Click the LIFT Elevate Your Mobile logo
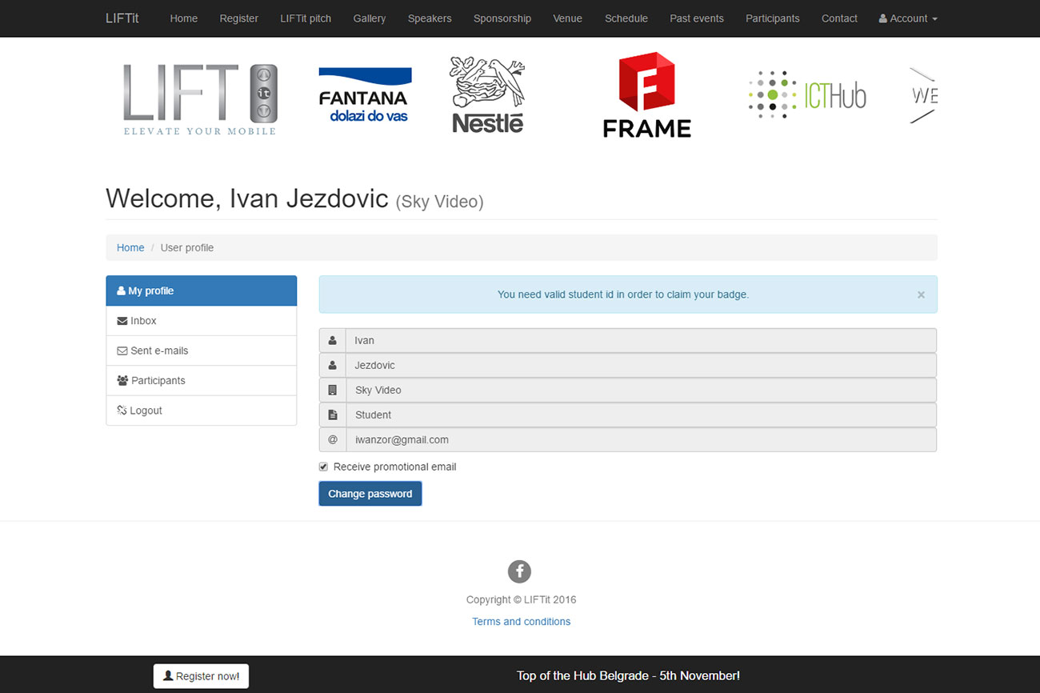1040x693 pixels. [x=200, y=99]
